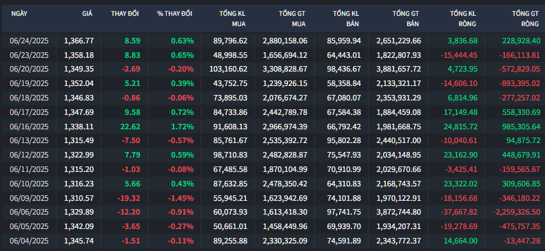Select the 06/13/2025 date cell
Viewport: 545px width, 251px height.
pyautogui.click(x=29, y=141)
